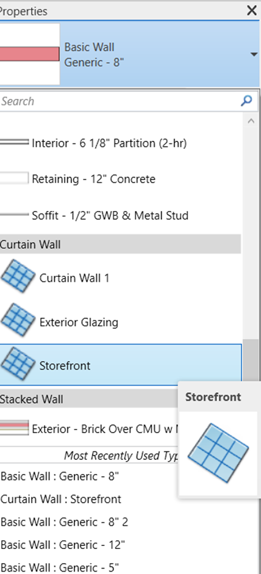The height and width of the screenshot is (574, 261).
Task: Pick Basic Wall : Generic - 12" recent type
Action: (x=63, y=545)
